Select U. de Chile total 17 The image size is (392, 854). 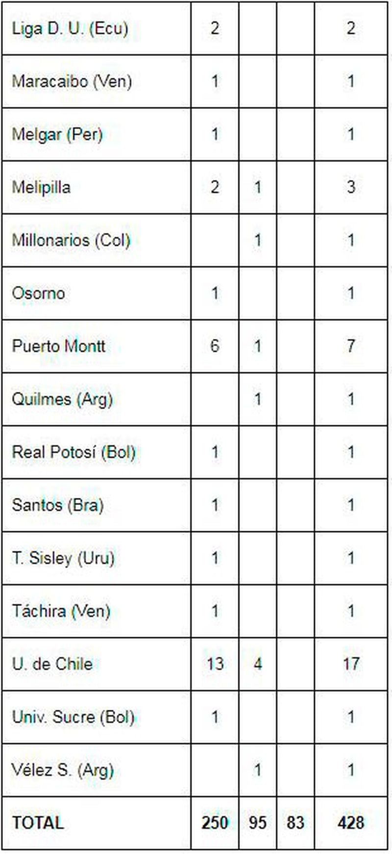tap(351, 664)
